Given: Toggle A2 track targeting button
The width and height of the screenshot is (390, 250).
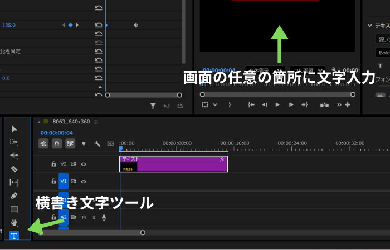Looking at the screenshot, I should pos(64,217).
